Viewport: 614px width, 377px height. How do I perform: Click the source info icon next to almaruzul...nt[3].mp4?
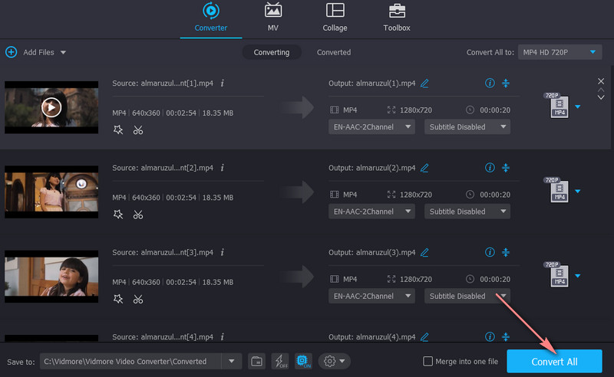[x=222, y=252]
